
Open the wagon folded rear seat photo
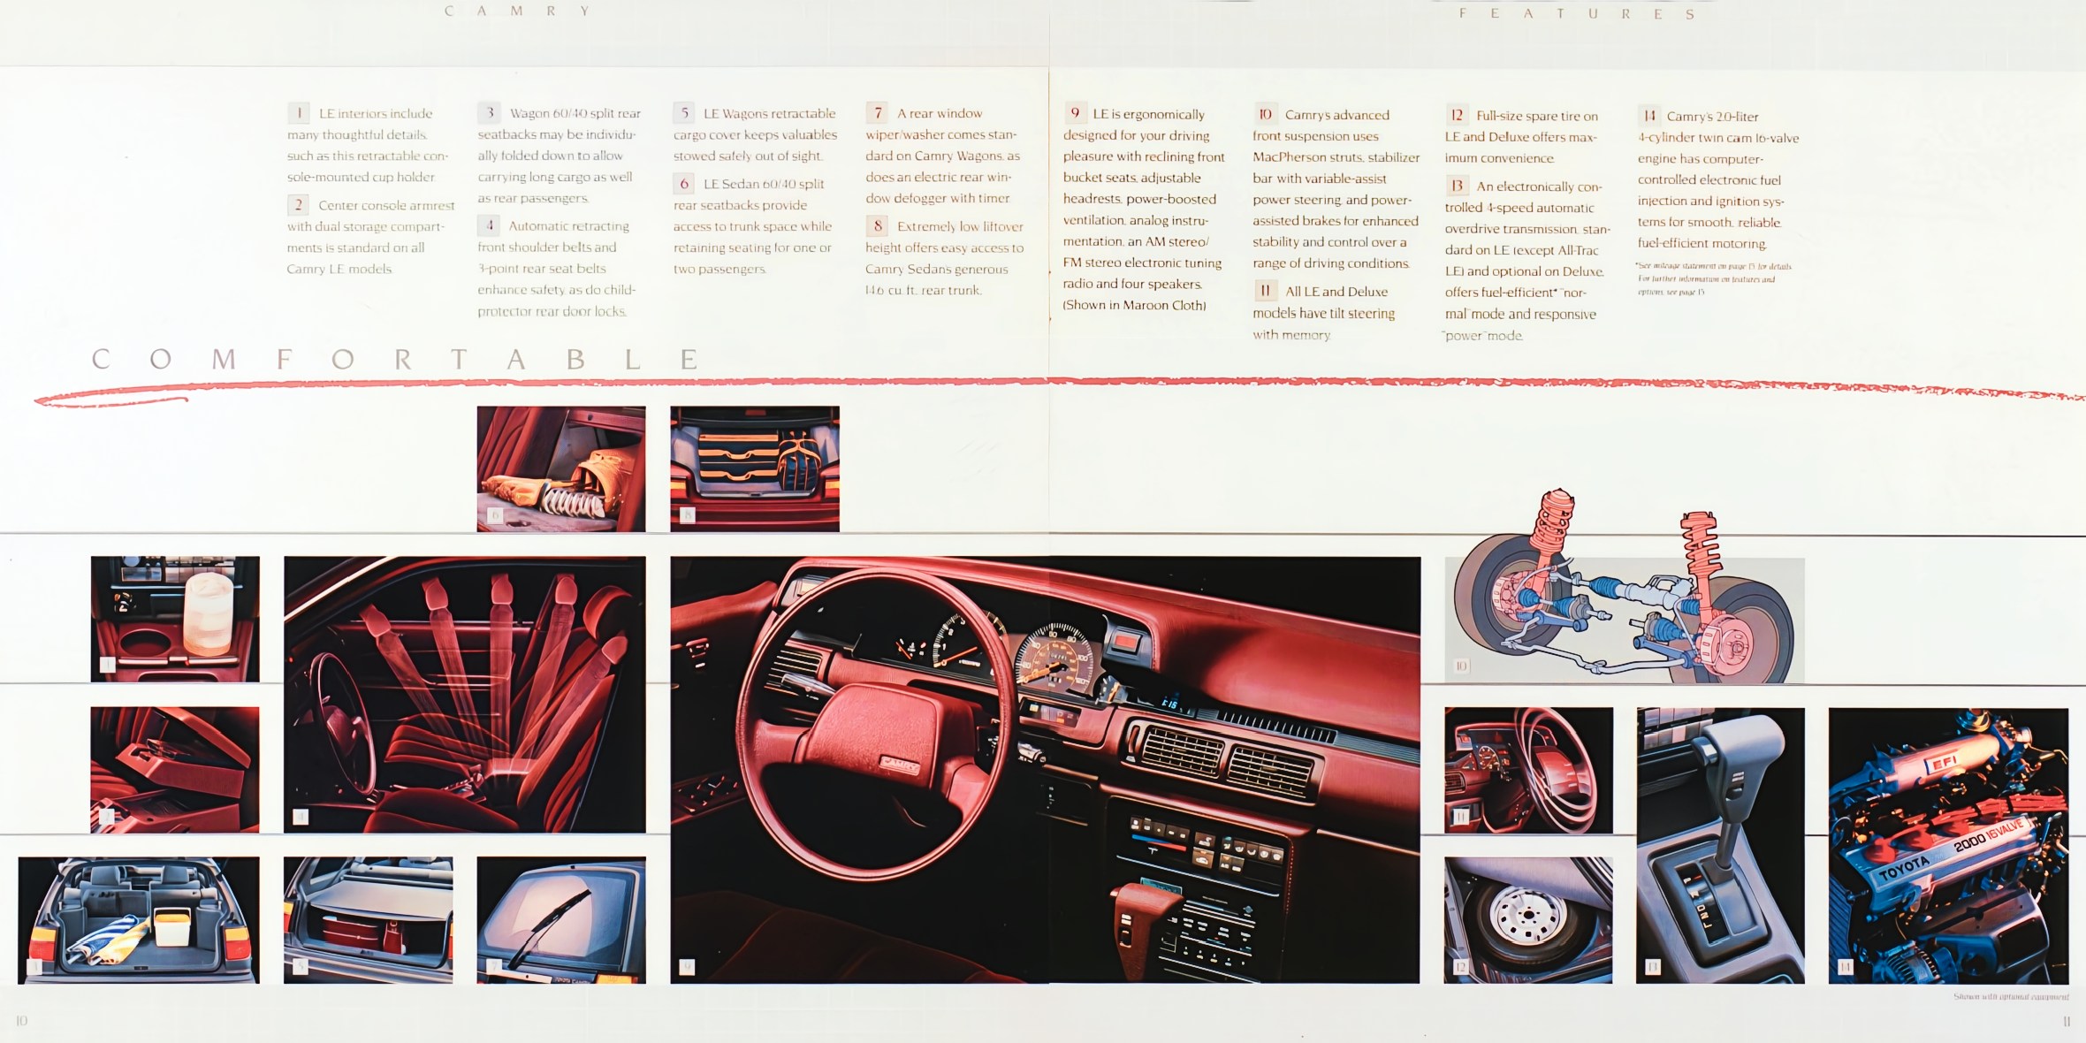pyautogui.click(x=139, y=919)
